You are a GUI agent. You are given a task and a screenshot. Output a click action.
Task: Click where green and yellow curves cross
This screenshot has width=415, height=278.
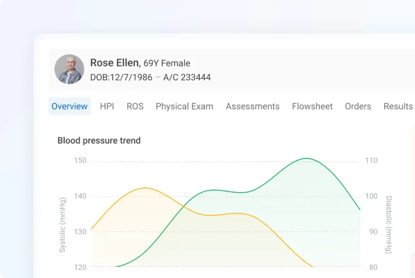click(184, 206)
